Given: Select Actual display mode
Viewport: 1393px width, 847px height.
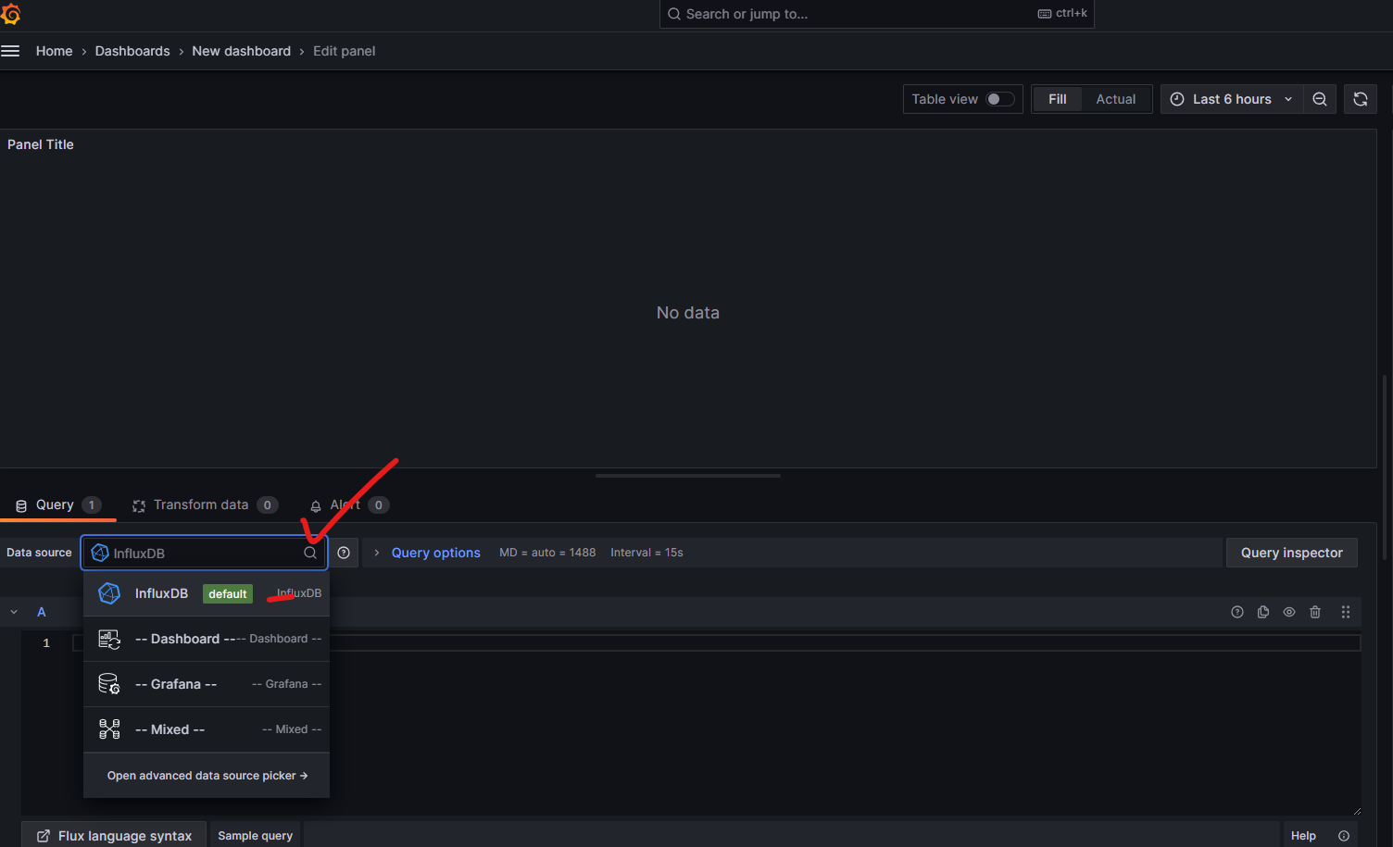Looking at the screenshot, I should (1116, 99).
